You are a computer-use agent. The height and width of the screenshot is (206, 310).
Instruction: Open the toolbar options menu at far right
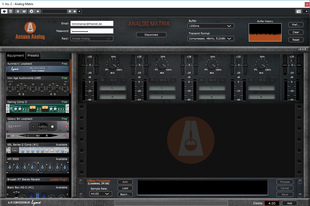tap(305, 11)
